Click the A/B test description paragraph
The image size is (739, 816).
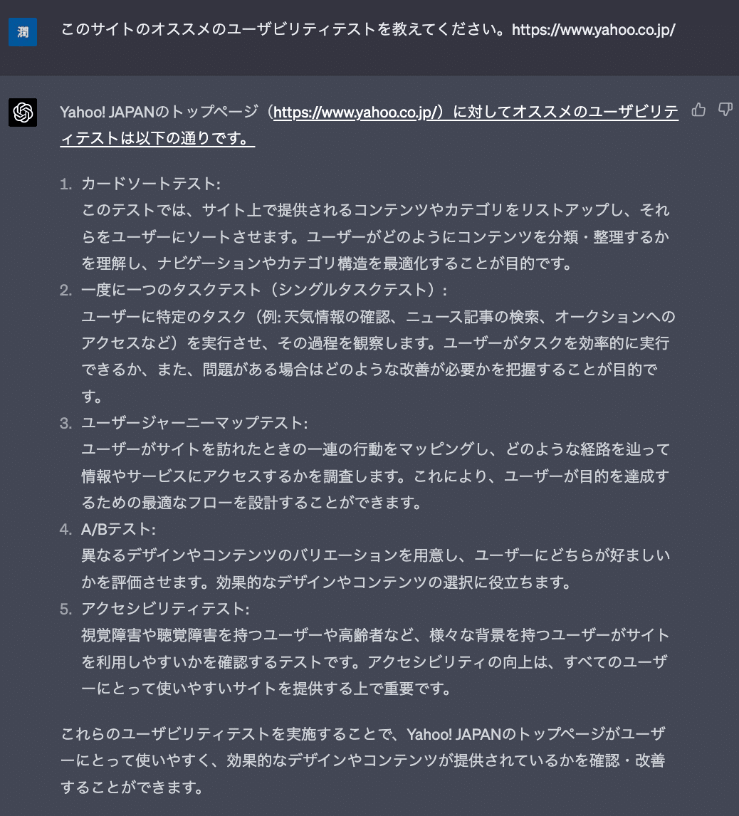[375, 569]
